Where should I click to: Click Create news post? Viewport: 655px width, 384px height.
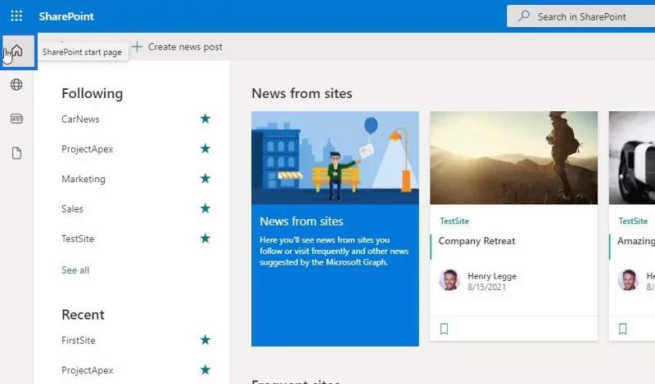click(185, 47)
